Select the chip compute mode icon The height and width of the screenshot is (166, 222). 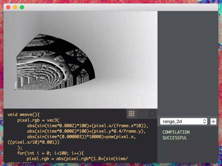[152, 114]
